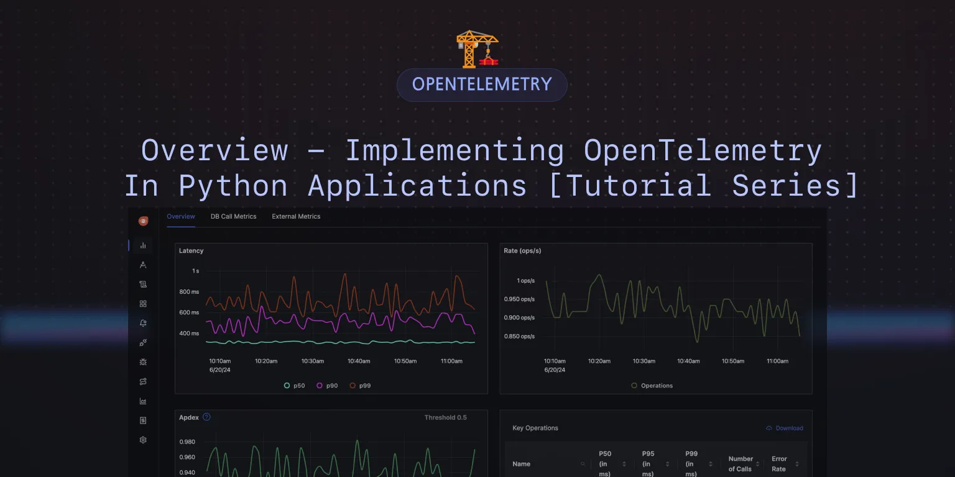Click the Apdex help question mark icon
The height and width of the screenshot is (477, 955).
coord(207,417)
